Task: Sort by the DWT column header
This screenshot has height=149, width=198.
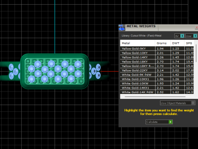Action: click(177, 43)
